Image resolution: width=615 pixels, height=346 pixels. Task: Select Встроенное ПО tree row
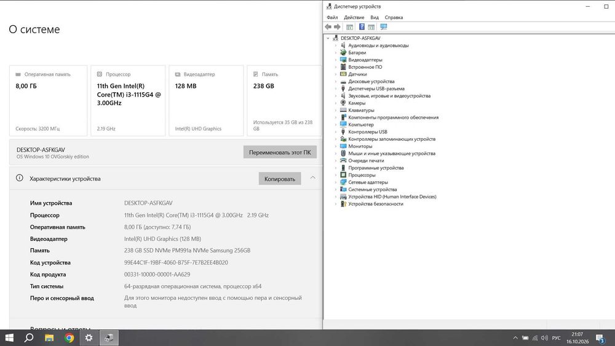click(x=365, y=67)
